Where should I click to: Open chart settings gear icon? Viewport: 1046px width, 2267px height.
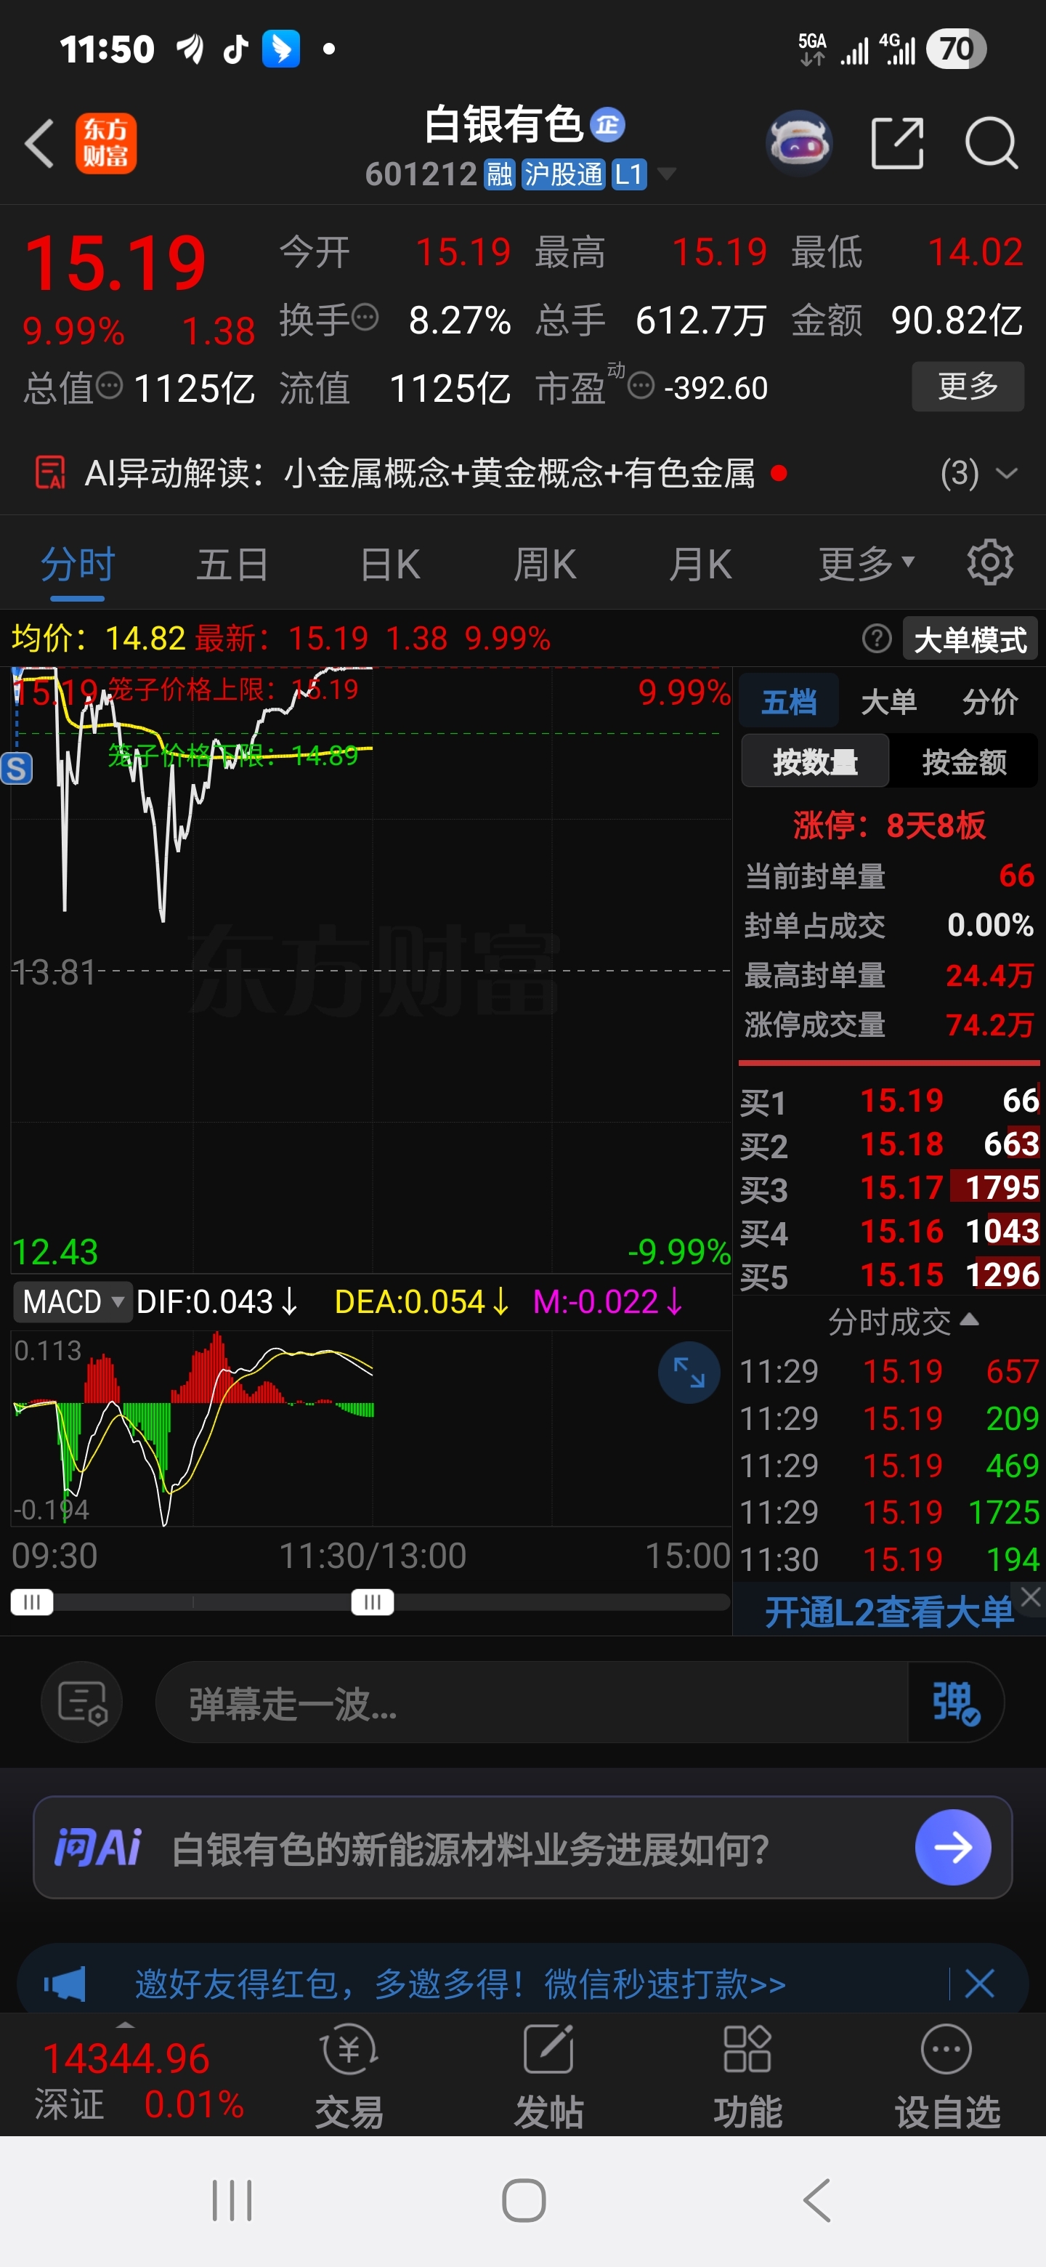989,562
